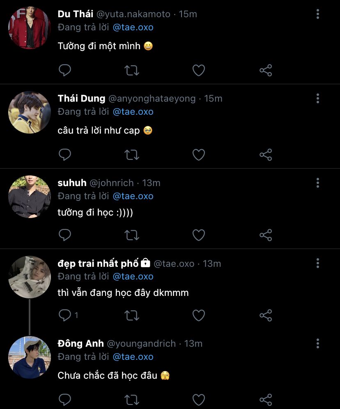340x409 pixels.
Task: Click @tae.oxo mention in Du Thái's reply
Action: tap(133, 27)
